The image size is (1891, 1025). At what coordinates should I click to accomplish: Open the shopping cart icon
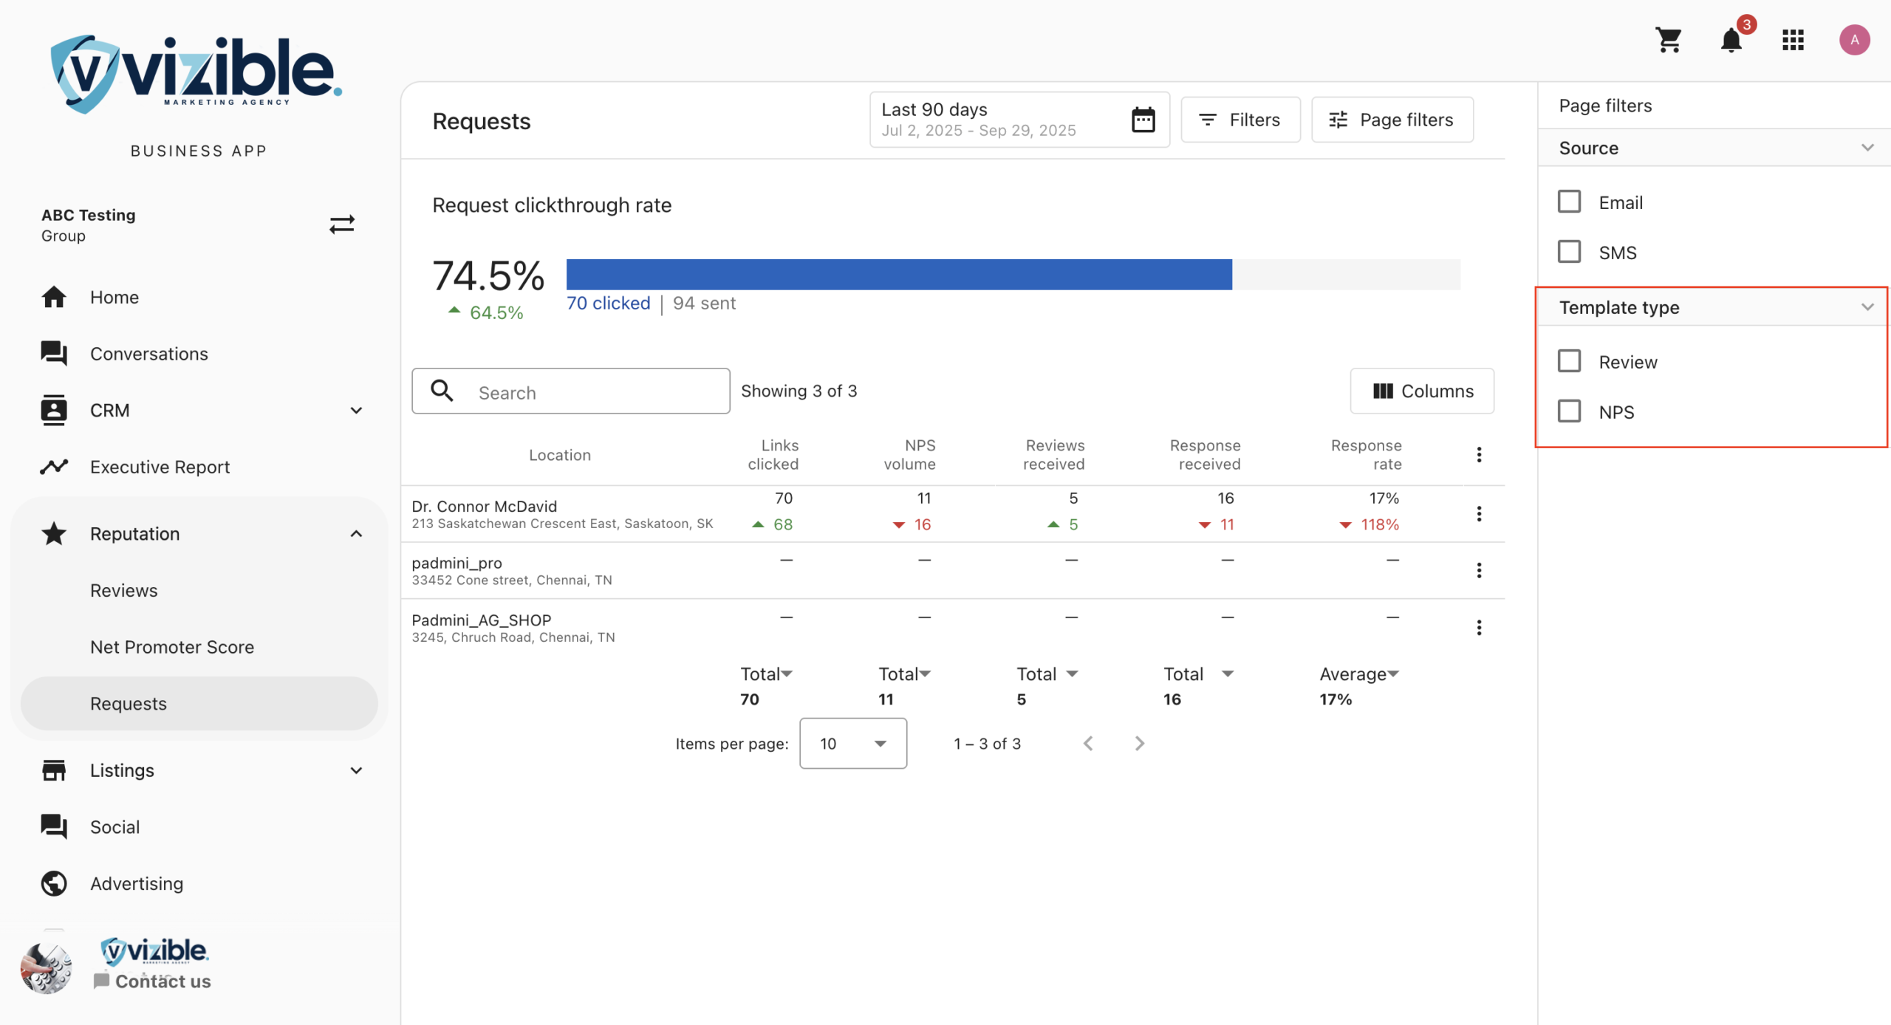point(1668,40)
